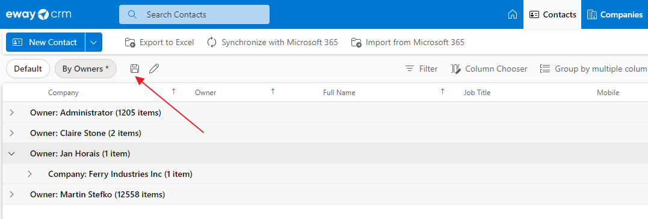Click the Mobile column header
Viewport: 648px width, 219px height.
608,93
